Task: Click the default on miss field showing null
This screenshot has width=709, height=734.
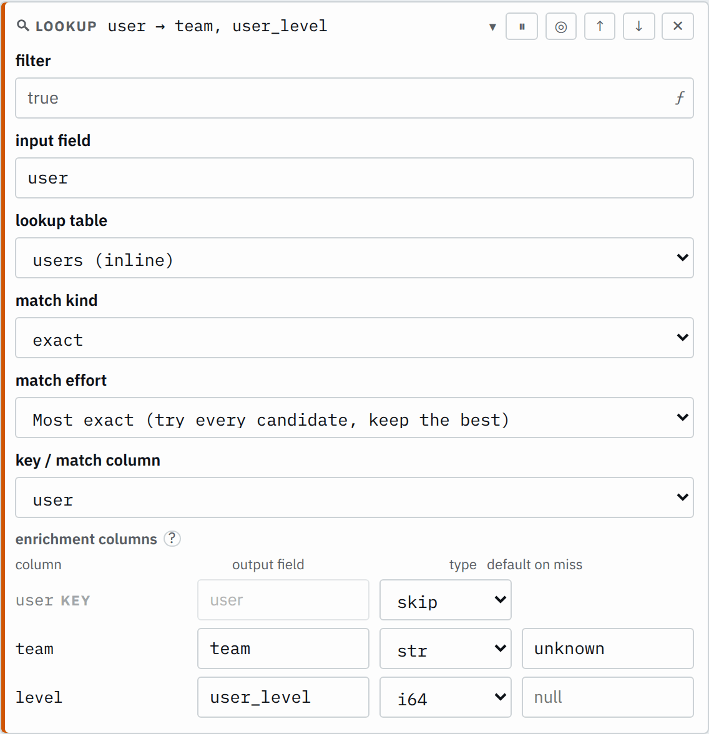Action: click(x=608, y=698)
